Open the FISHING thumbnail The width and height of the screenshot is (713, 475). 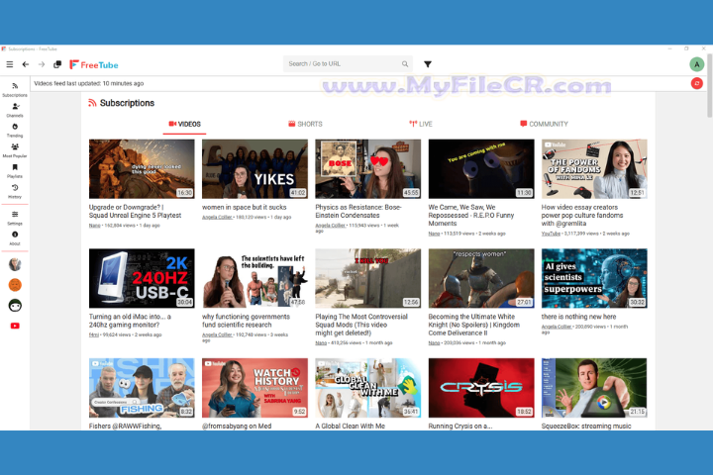142,388
